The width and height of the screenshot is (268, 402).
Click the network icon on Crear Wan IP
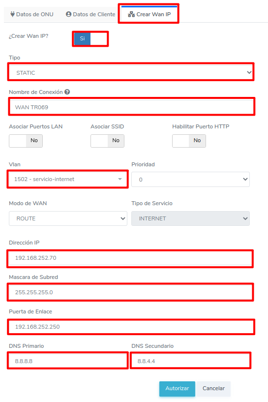click(x=131, y=14)
